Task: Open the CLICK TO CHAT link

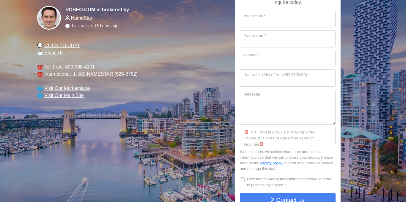Action: (x=62, y=45)
